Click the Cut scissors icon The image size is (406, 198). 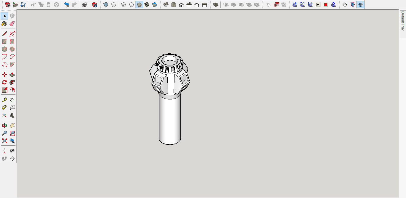(33, 5)
